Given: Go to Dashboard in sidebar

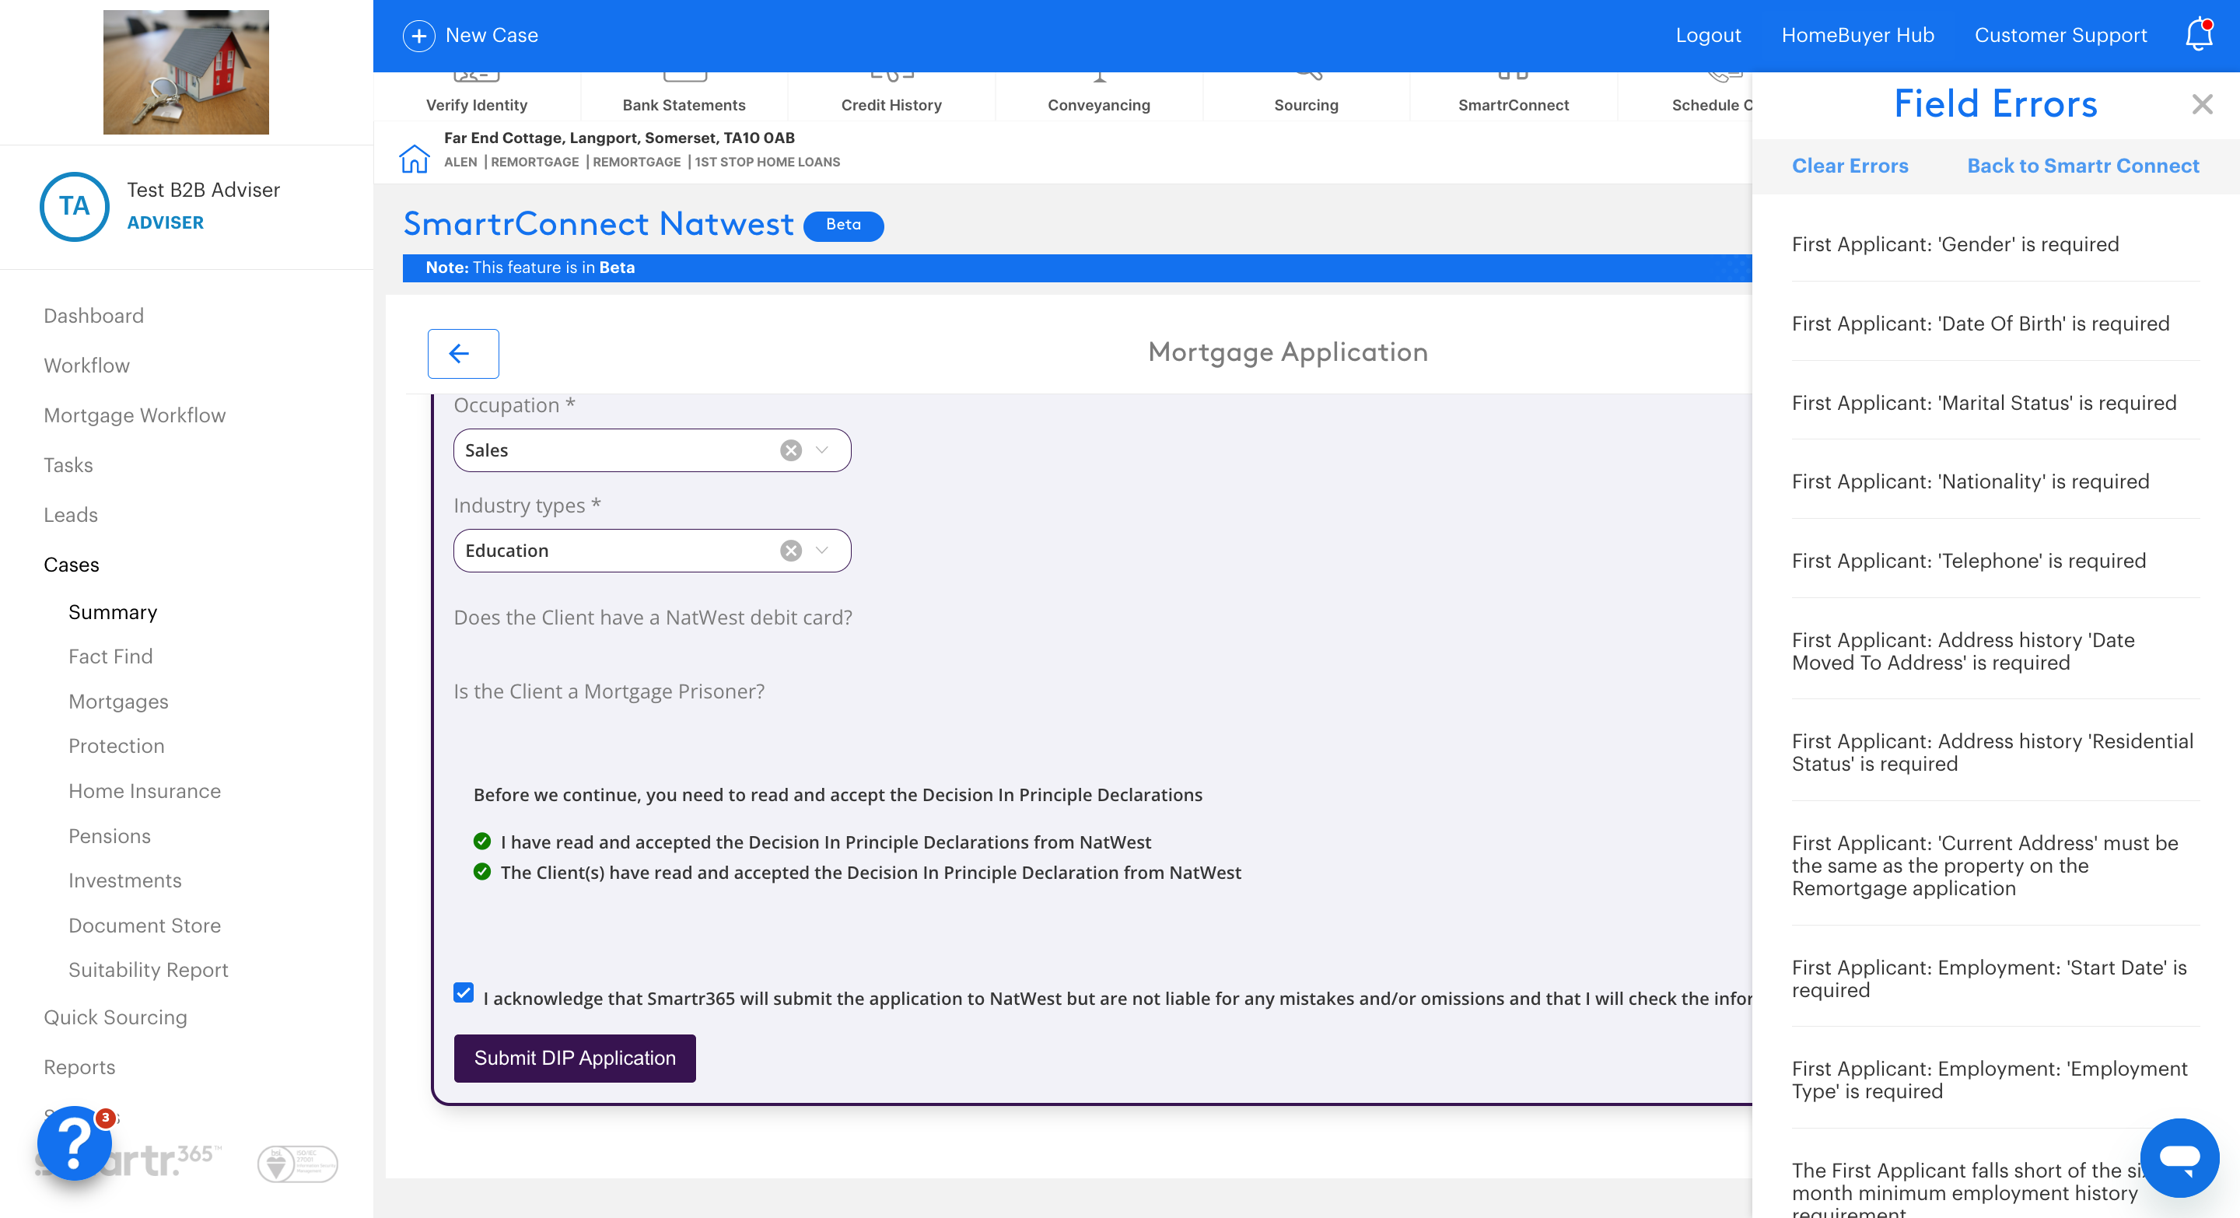Looking at the screenshot, I should click(x=94, y=316).
